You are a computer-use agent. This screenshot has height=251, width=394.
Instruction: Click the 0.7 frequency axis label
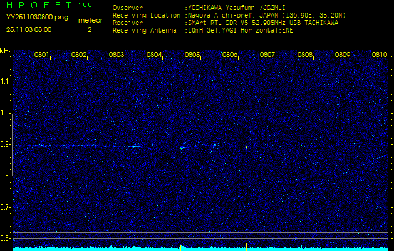[6, 206]
